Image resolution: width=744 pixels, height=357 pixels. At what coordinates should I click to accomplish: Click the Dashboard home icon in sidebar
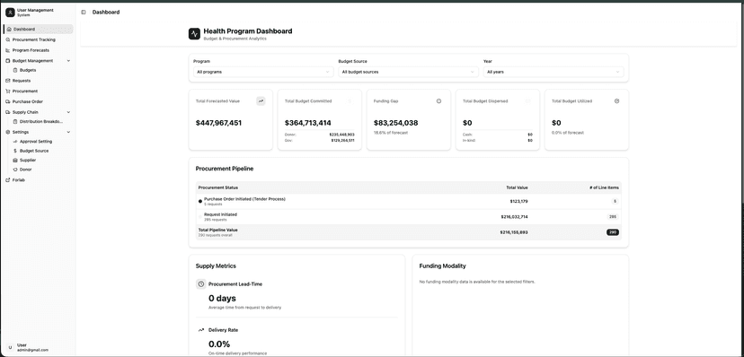pyautogui.click(x=9, y=30)
